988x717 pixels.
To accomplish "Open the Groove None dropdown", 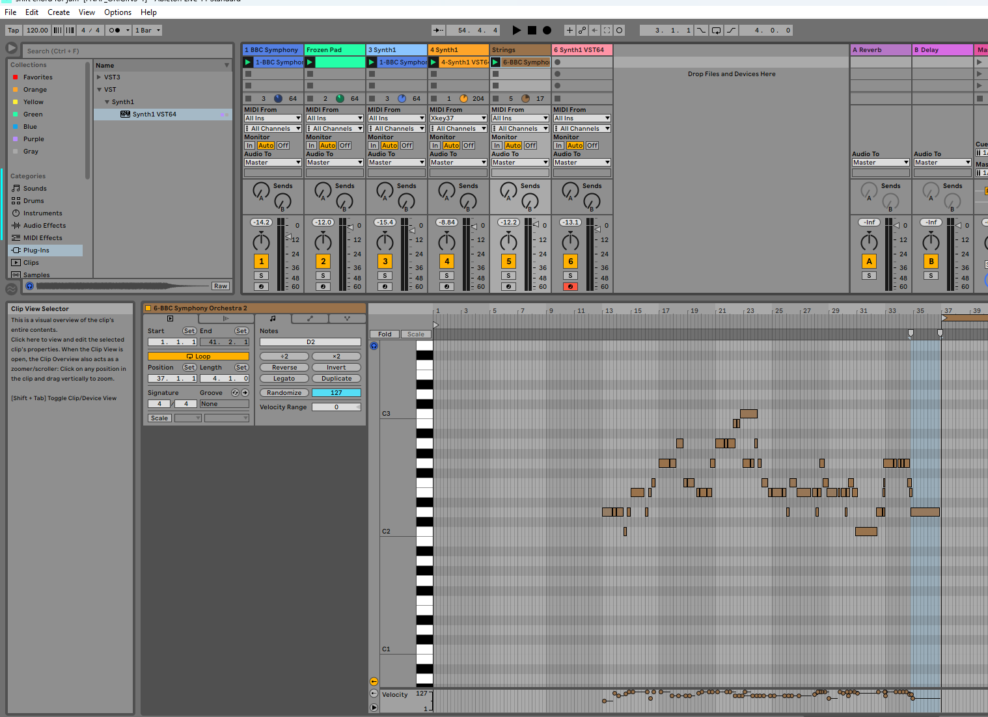I will tap(225, 403).
